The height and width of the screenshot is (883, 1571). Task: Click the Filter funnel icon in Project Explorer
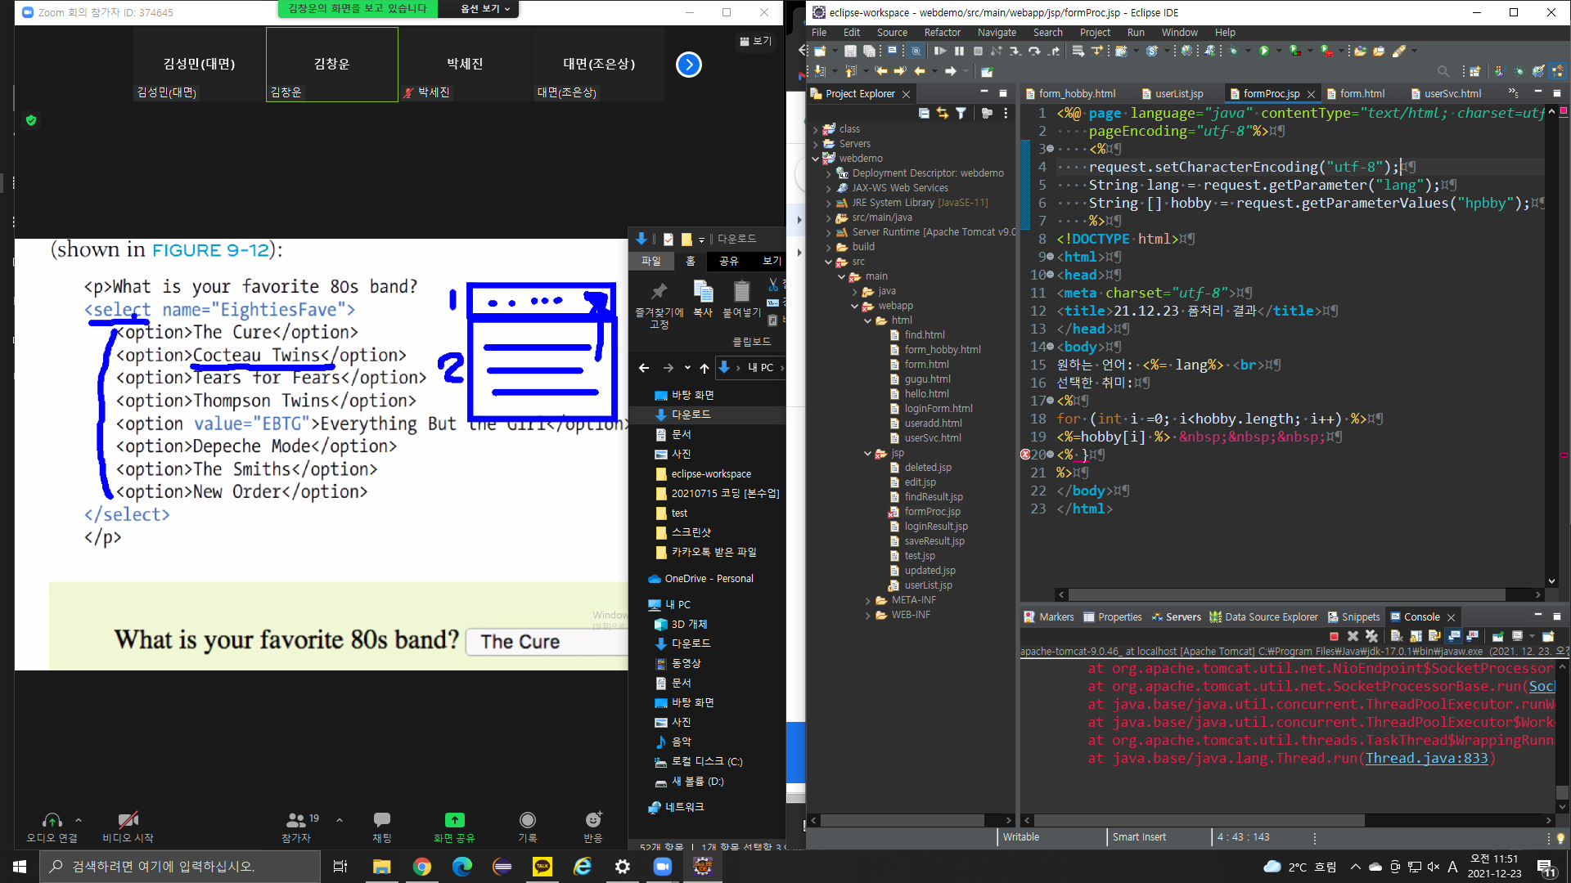click(x=961, y=113)
